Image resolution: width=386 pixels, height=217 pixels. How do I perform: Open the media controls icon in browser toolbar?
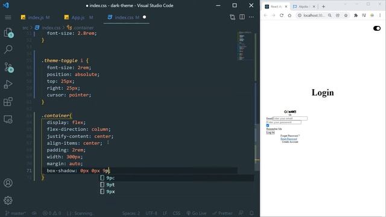[x=364, y=15]
